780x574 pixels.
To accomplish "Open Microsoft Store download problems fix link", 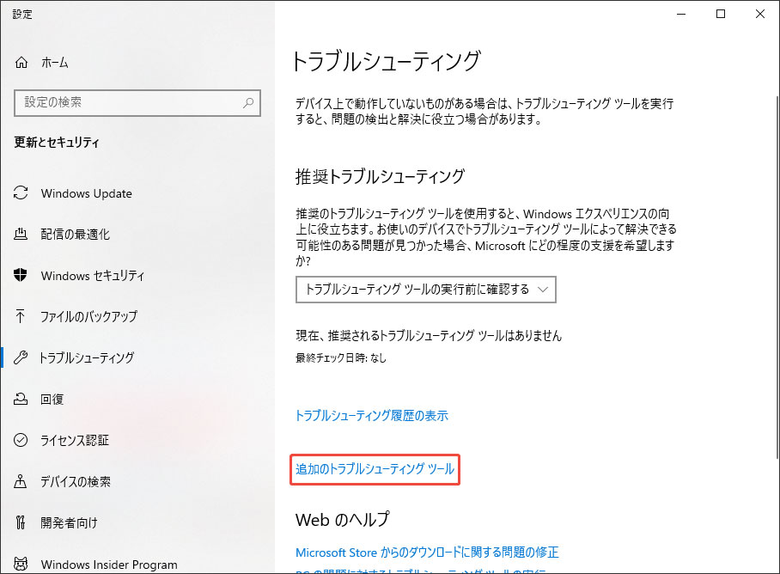I will (427, 553).
